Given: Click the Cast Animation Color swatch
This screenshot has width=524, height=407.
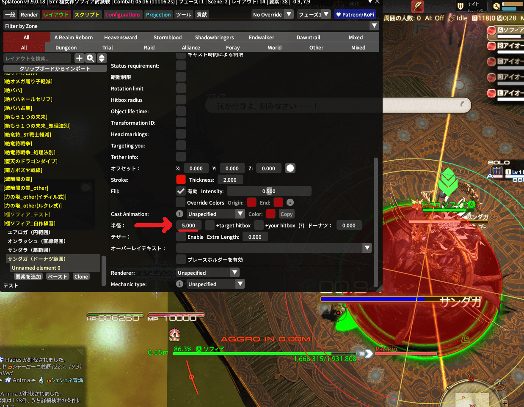Looking at the screenshot, I should 271,214.
